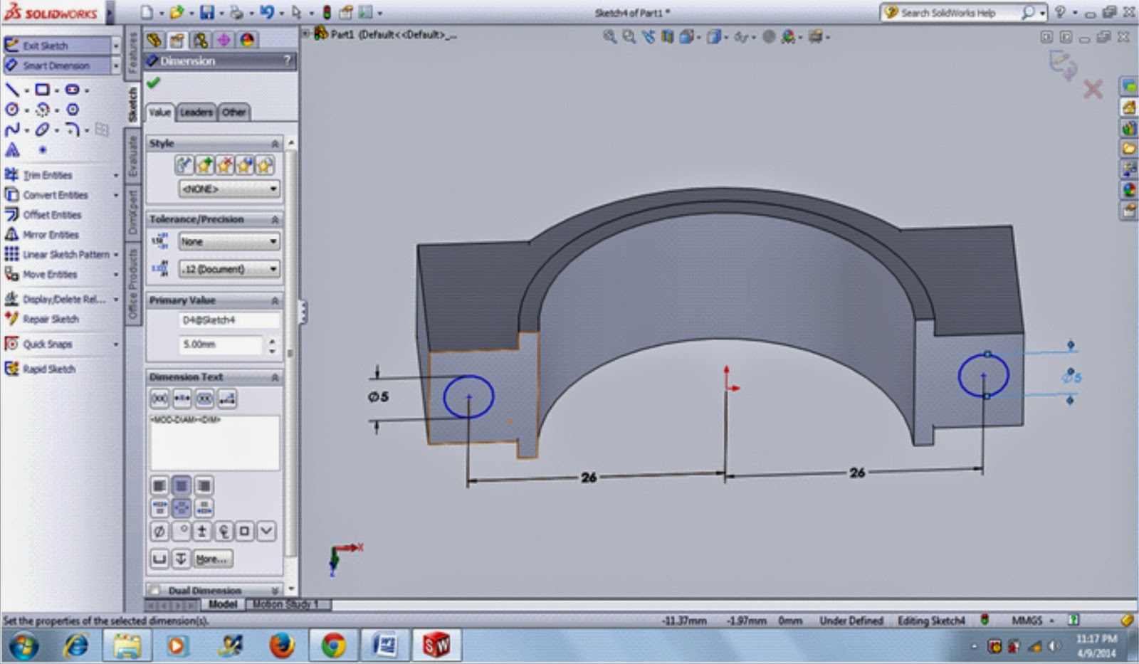Increment the 5.00mm value with the up stepper
1139x664 pixels.
272,341
